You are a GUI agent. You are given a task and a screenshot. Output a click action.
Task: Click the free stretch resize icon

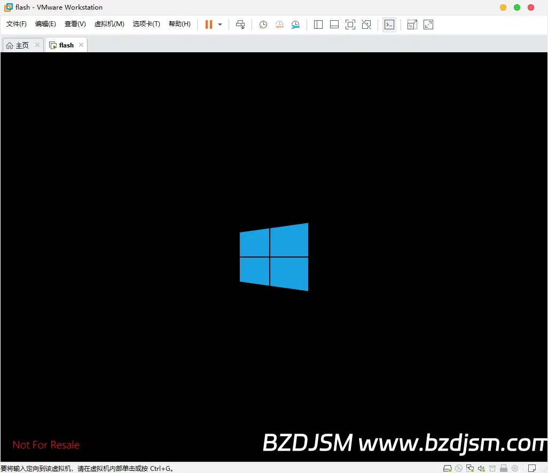tap(428, 25)
